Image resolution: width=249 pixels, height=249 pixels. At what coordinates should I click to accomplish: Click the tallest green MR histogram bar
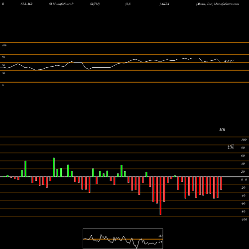[x=54, y=167]
